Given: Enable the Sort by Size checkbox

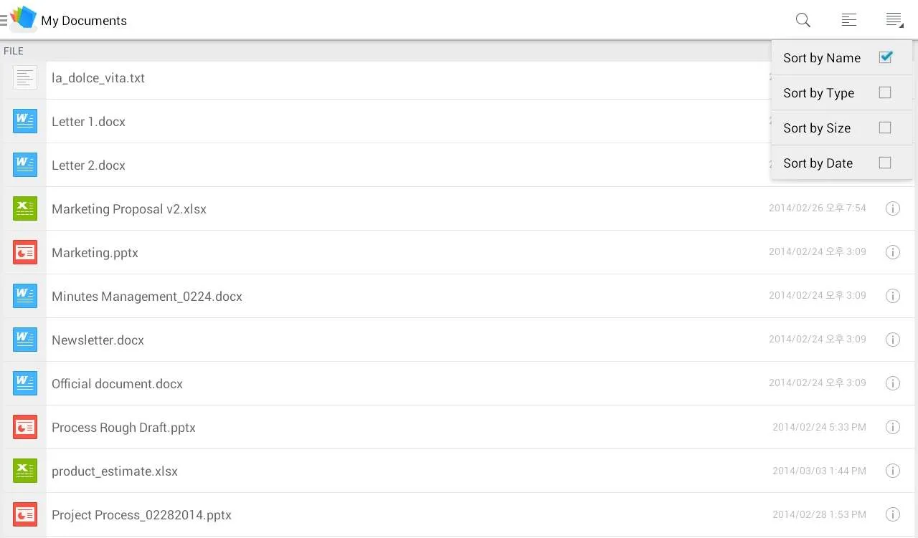Looking at the screenshot, I should [885, 128].
